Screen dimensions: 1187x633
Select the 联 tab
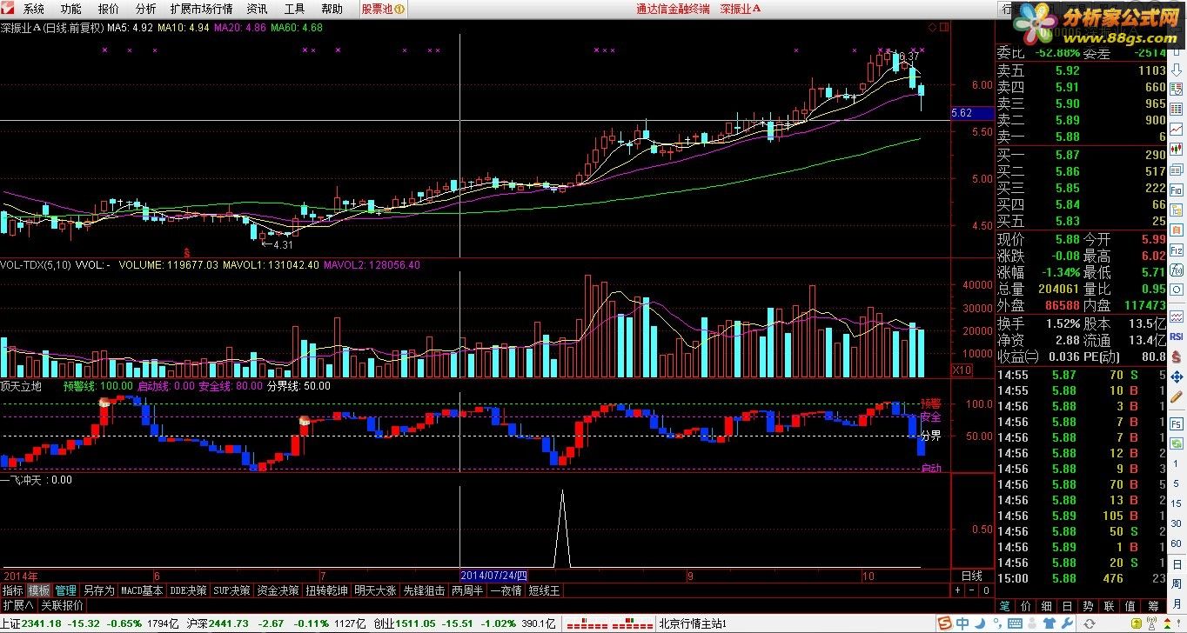click(1109, 606)
